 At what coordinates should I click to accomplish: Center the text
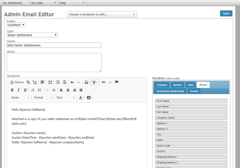click(68, 90)
